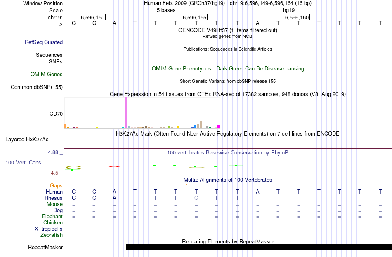Click the OMIM Gene Phenotypes green title

click(x=228, y=69)
